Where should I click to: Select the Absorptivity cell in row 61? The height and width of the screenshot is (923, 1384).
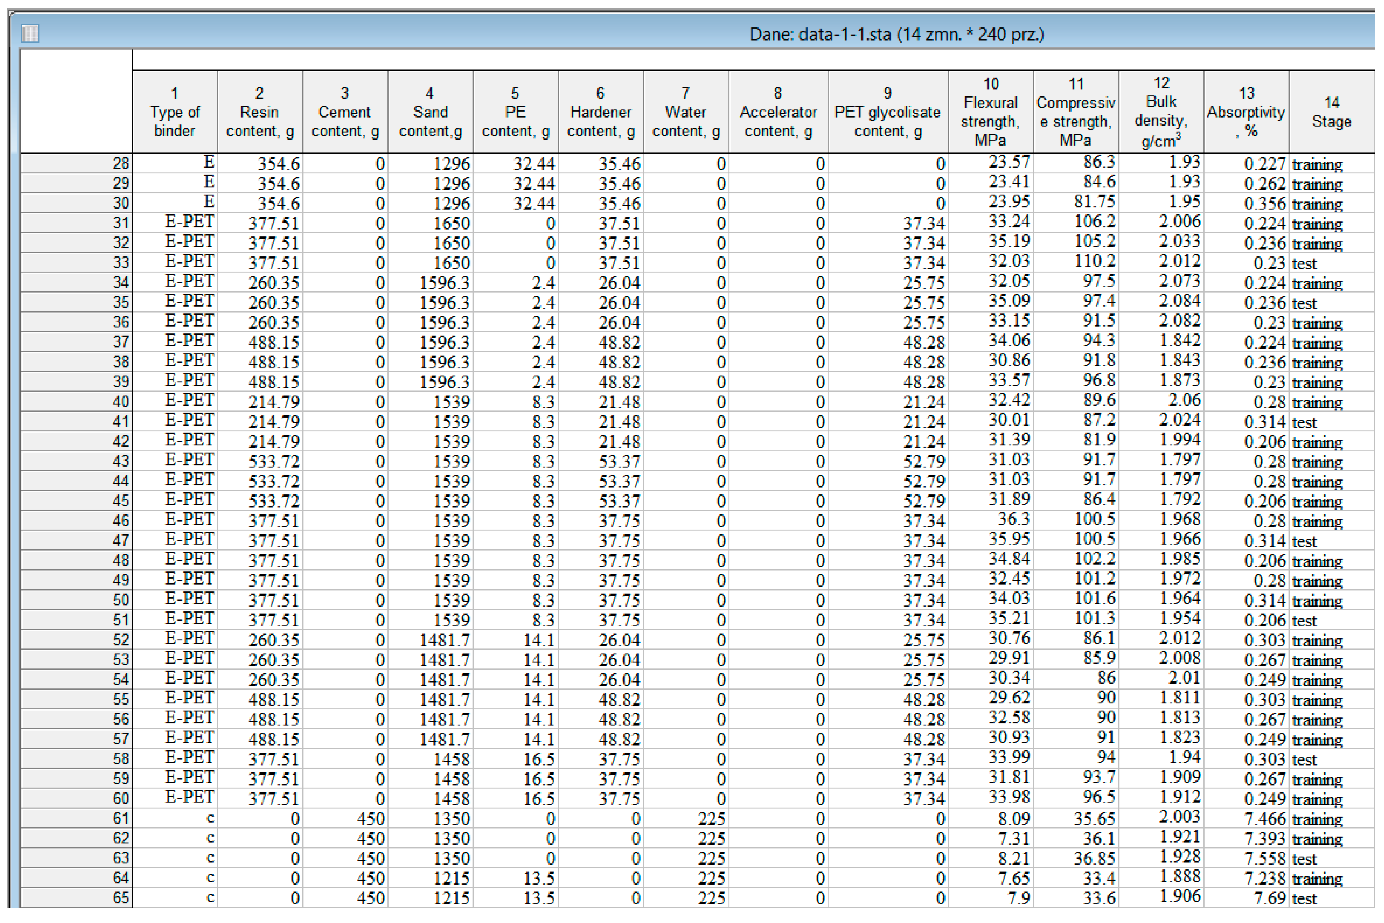[1246, 819]
